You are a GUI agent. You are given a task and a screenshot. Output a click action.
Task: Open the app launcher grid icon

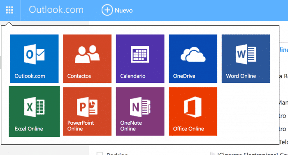point(9,10)
